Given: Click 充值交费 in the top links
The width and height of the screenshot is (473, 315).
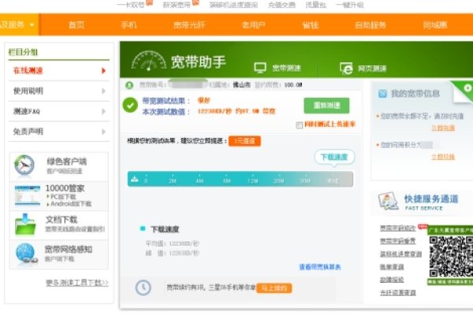Looking at the screenshot, I should coord(281,6).
